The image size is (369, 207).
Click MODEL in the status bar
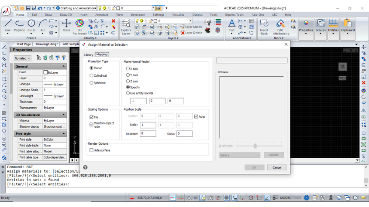285,198
